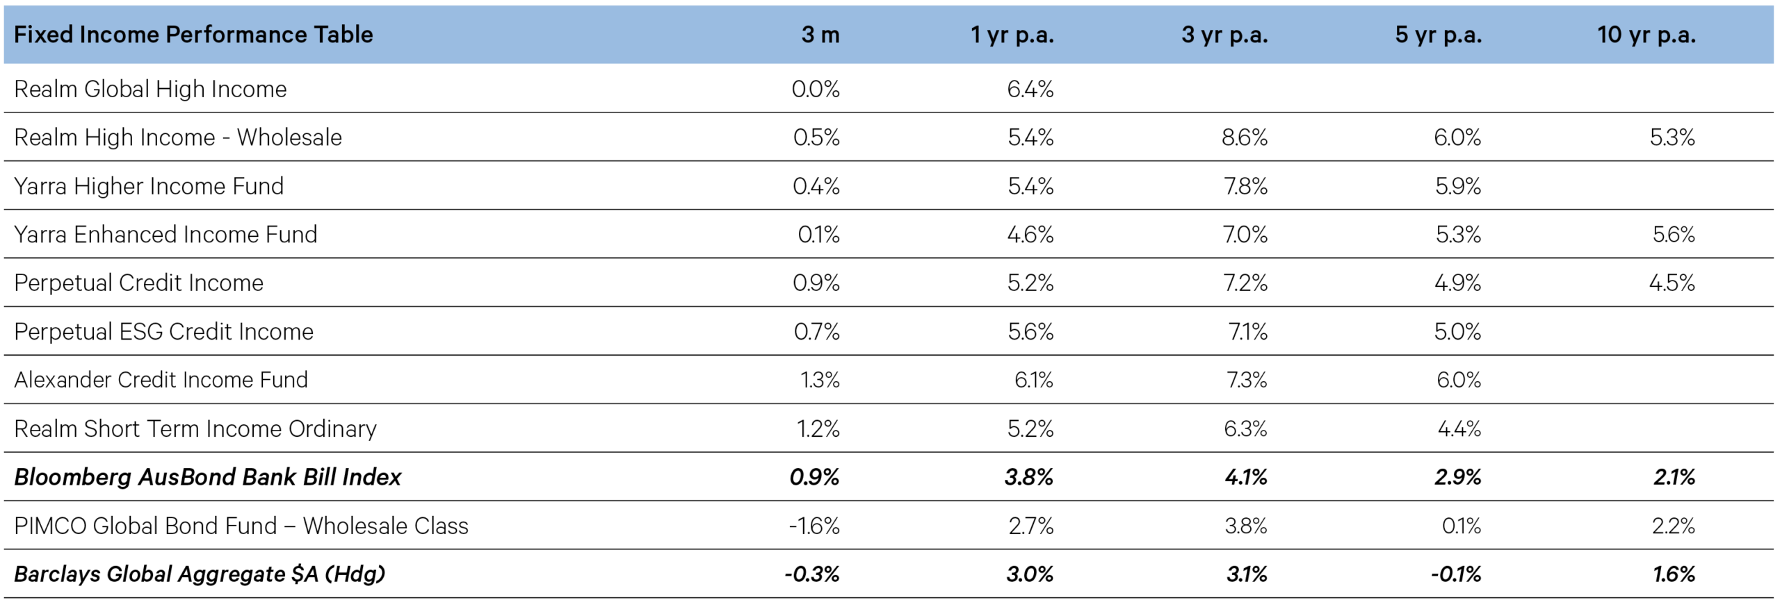The height and width of the screenshot is (609, 1780).
Task: Select the 'Perpetual ESG Credit Income' label
Action: tap(163, 332)
